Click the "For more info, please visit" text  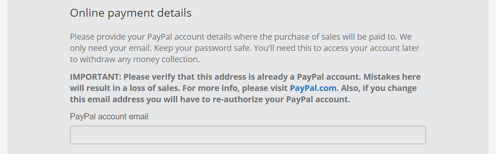(x=235, y=88)
